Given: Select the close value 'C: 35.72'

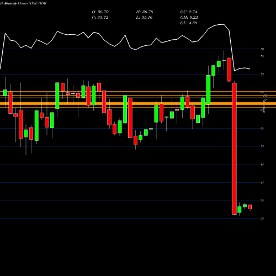Looking at the screenshot, I should pyautogui.click(x=100, y=17).
